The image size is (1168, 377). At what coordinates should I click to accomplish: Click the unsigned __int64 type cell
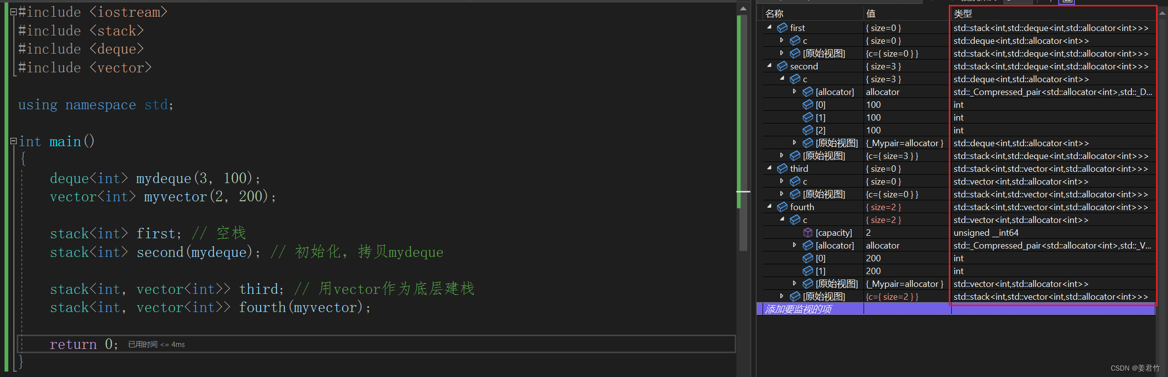point(986,233)
